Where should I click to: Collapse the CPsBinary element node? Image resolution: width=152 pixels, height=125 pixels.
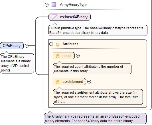(x=27, y=46)
